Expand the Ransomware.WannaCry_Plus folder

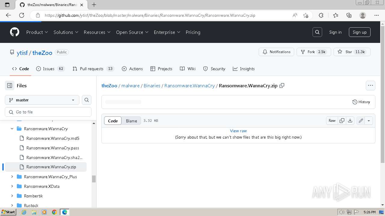click(x=12, y=177)
